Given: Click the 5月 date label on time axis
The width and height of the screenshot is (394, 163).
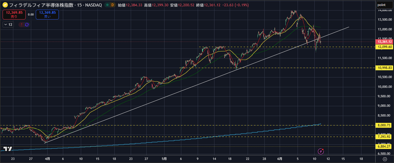Looking at the screenshot, I should point(164,158).
